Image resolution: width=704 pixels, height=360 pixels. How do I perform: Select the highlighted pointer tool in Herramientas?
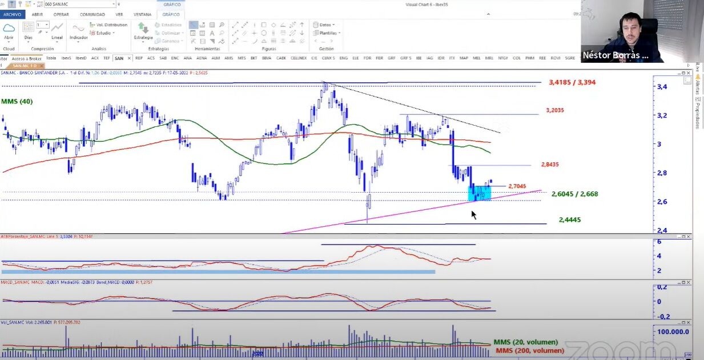tap(194, 25)
